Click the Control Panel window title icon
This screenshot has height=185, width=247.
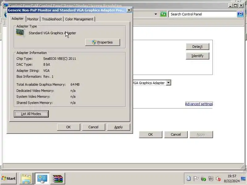point(6,5)
